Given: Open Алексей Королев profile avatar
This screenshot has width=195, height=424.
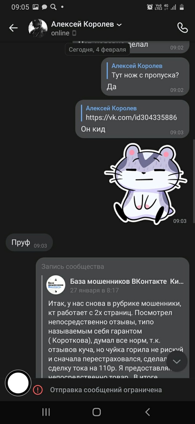Looking at the screenshot, I should [x=38, y=28].
